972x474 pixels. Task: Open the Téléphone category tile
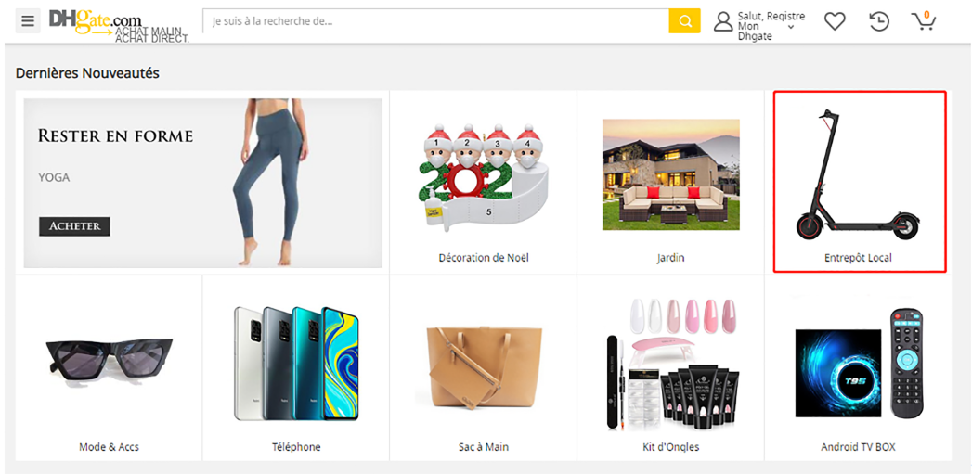pos(296,368)
